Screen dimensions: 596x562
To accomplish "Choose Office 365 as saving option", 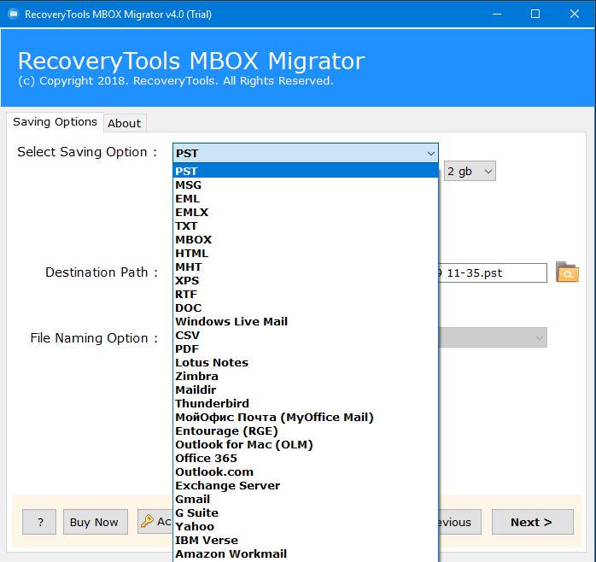I will (206, 458).
